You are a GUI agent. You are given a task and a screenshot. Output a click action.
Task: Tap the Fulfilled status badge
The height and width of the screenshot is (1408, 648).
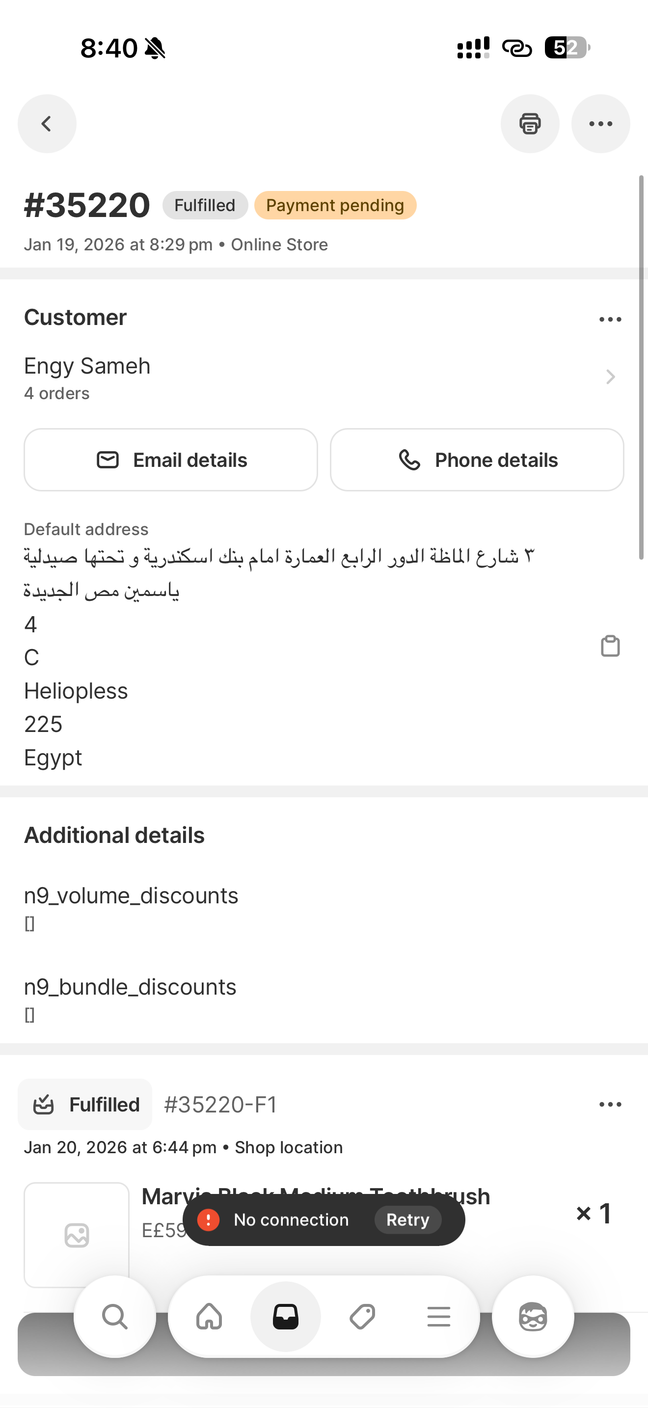coord(205,206)
